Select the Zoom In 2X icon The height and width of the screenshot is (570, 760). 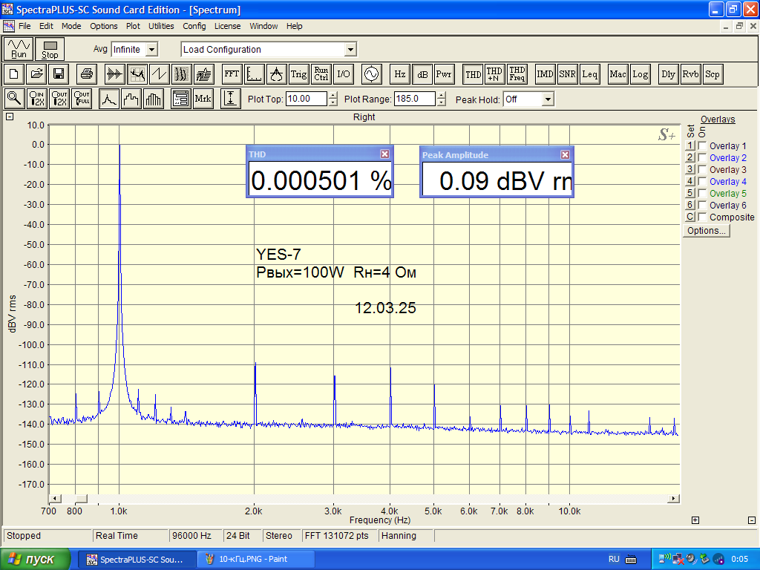click(x=37, y=99)
